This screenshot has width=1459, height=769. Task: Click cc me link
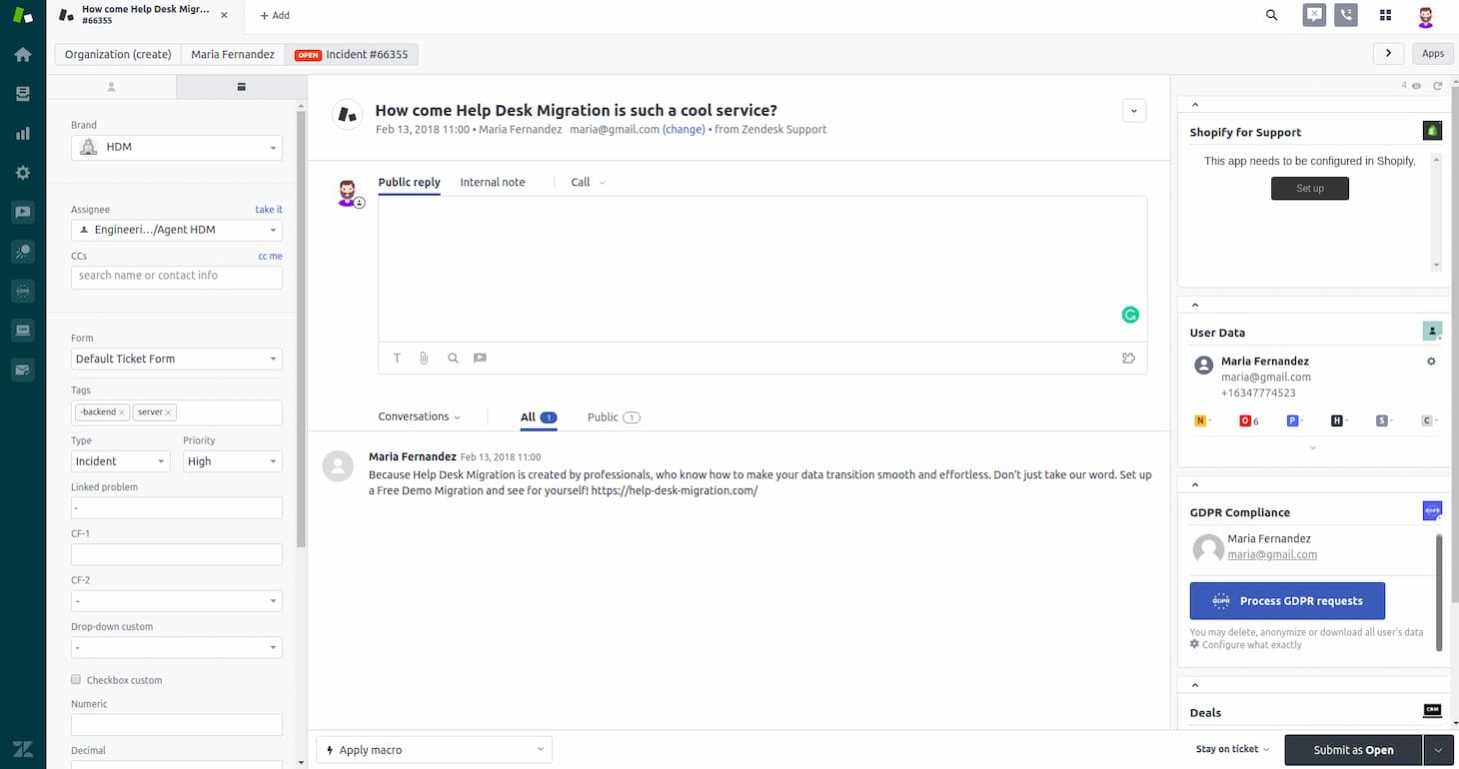[x=270, y=256]
